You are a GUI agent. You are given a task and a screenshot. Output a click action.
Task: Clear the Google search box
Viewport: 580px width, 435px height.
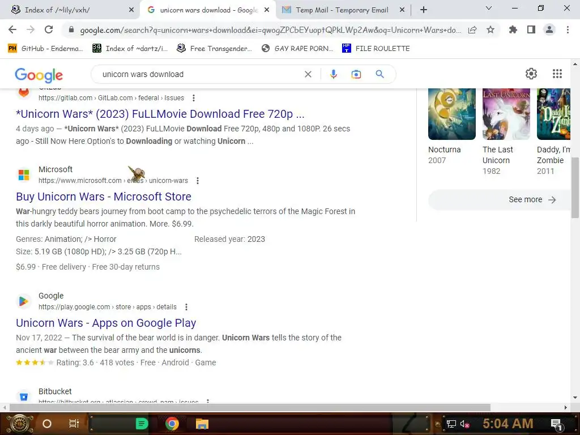308,74
